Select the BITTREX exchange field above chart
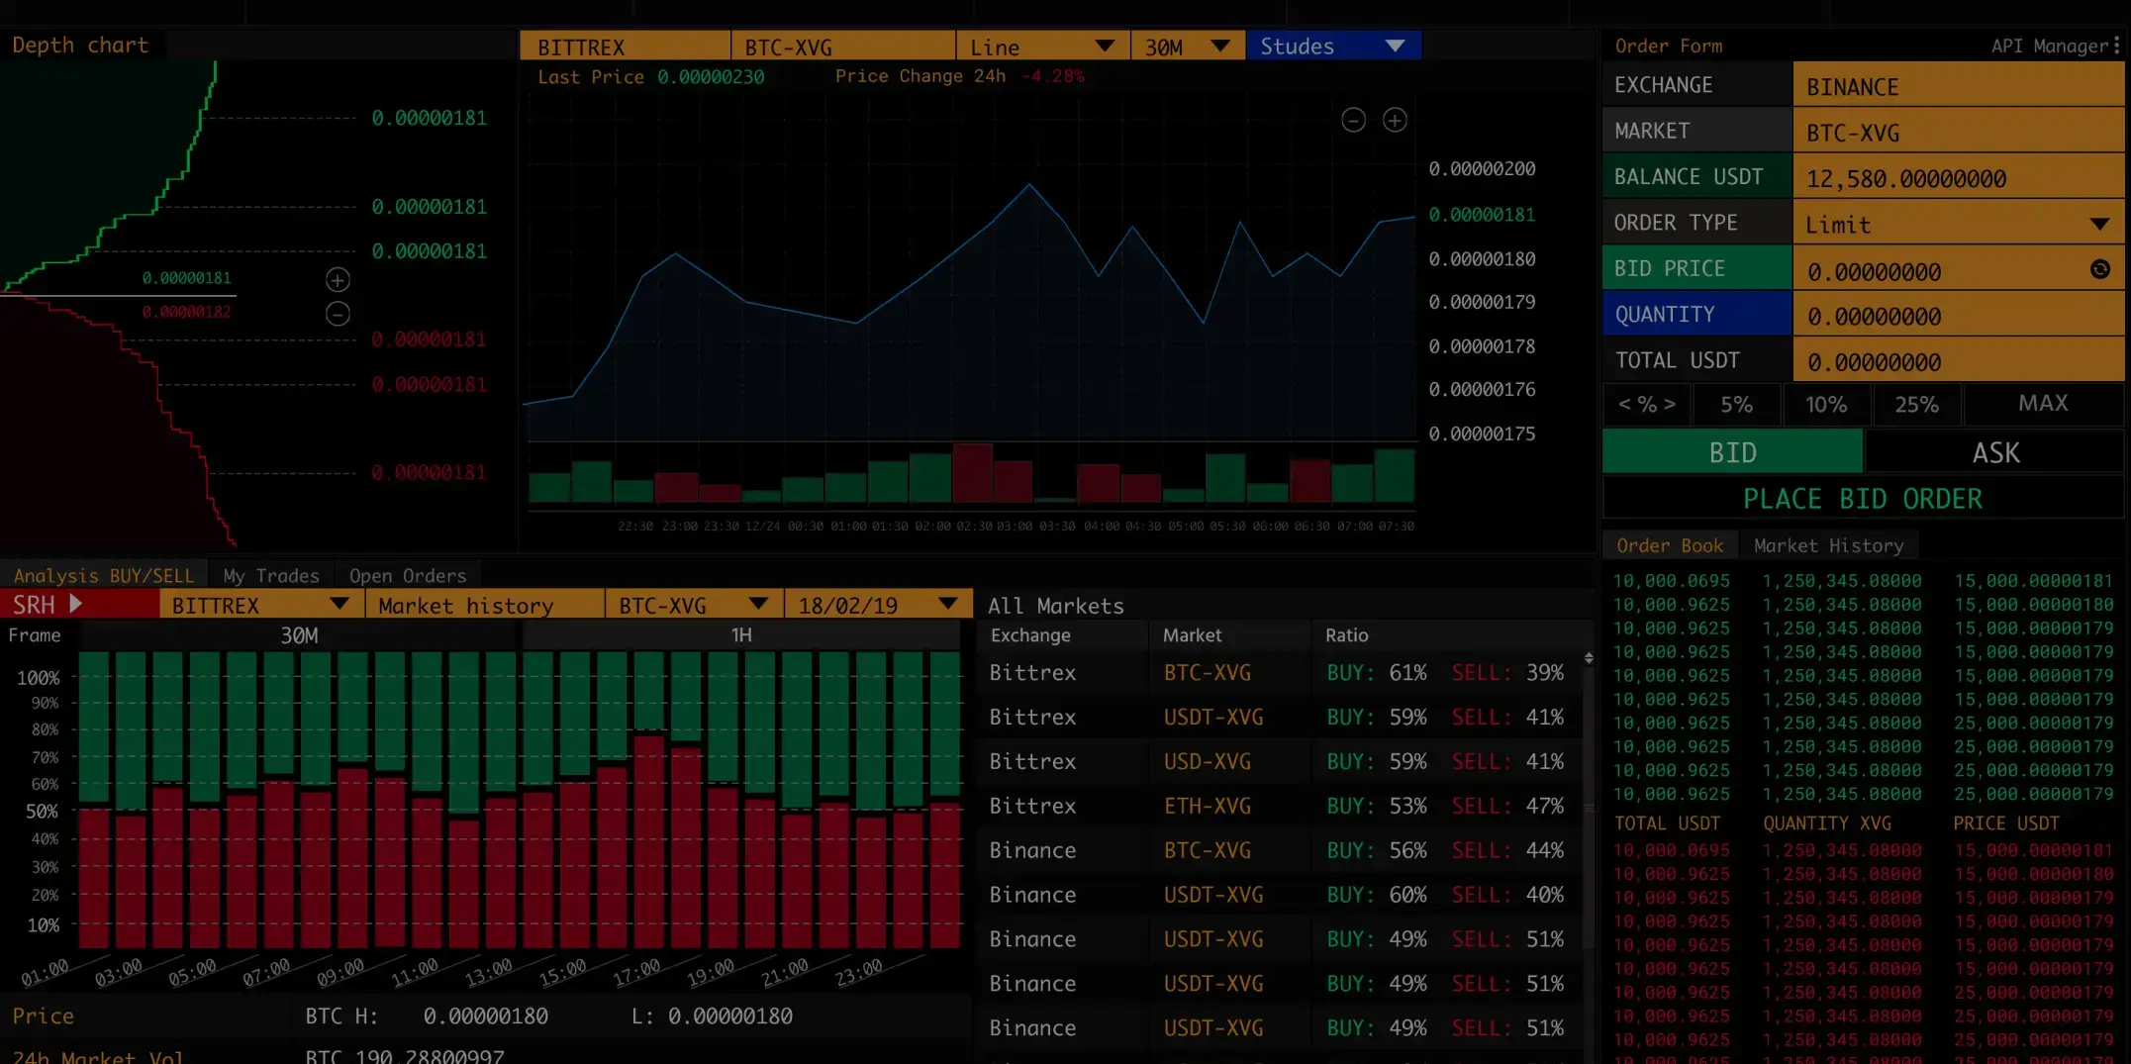Viewport: 2131px width, 1064px height. [625, 47]
